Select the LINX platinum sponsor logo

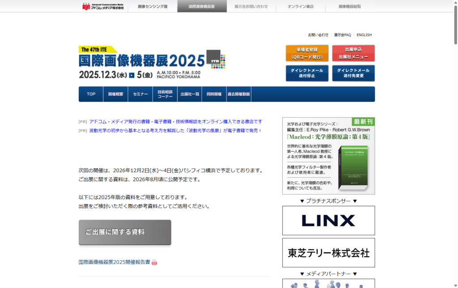[328, 220]
